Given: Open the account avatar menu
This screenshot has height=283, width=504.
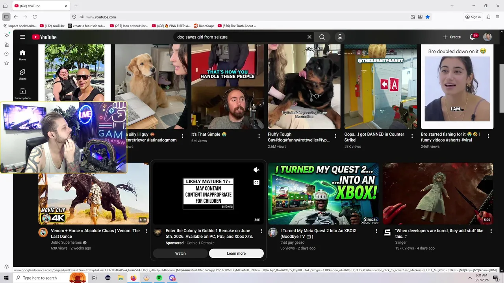Looking at the screenshot, I should tap(487, 37).
